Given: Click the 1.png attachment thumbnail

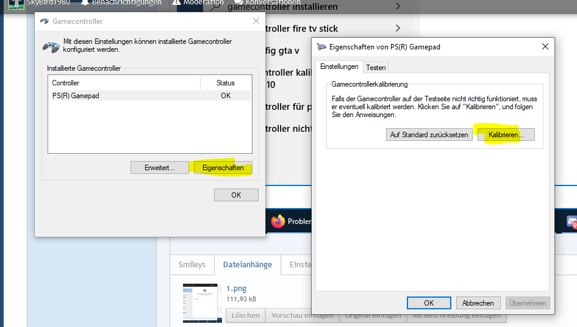Looking at the screenshot, I should [202, 303].
